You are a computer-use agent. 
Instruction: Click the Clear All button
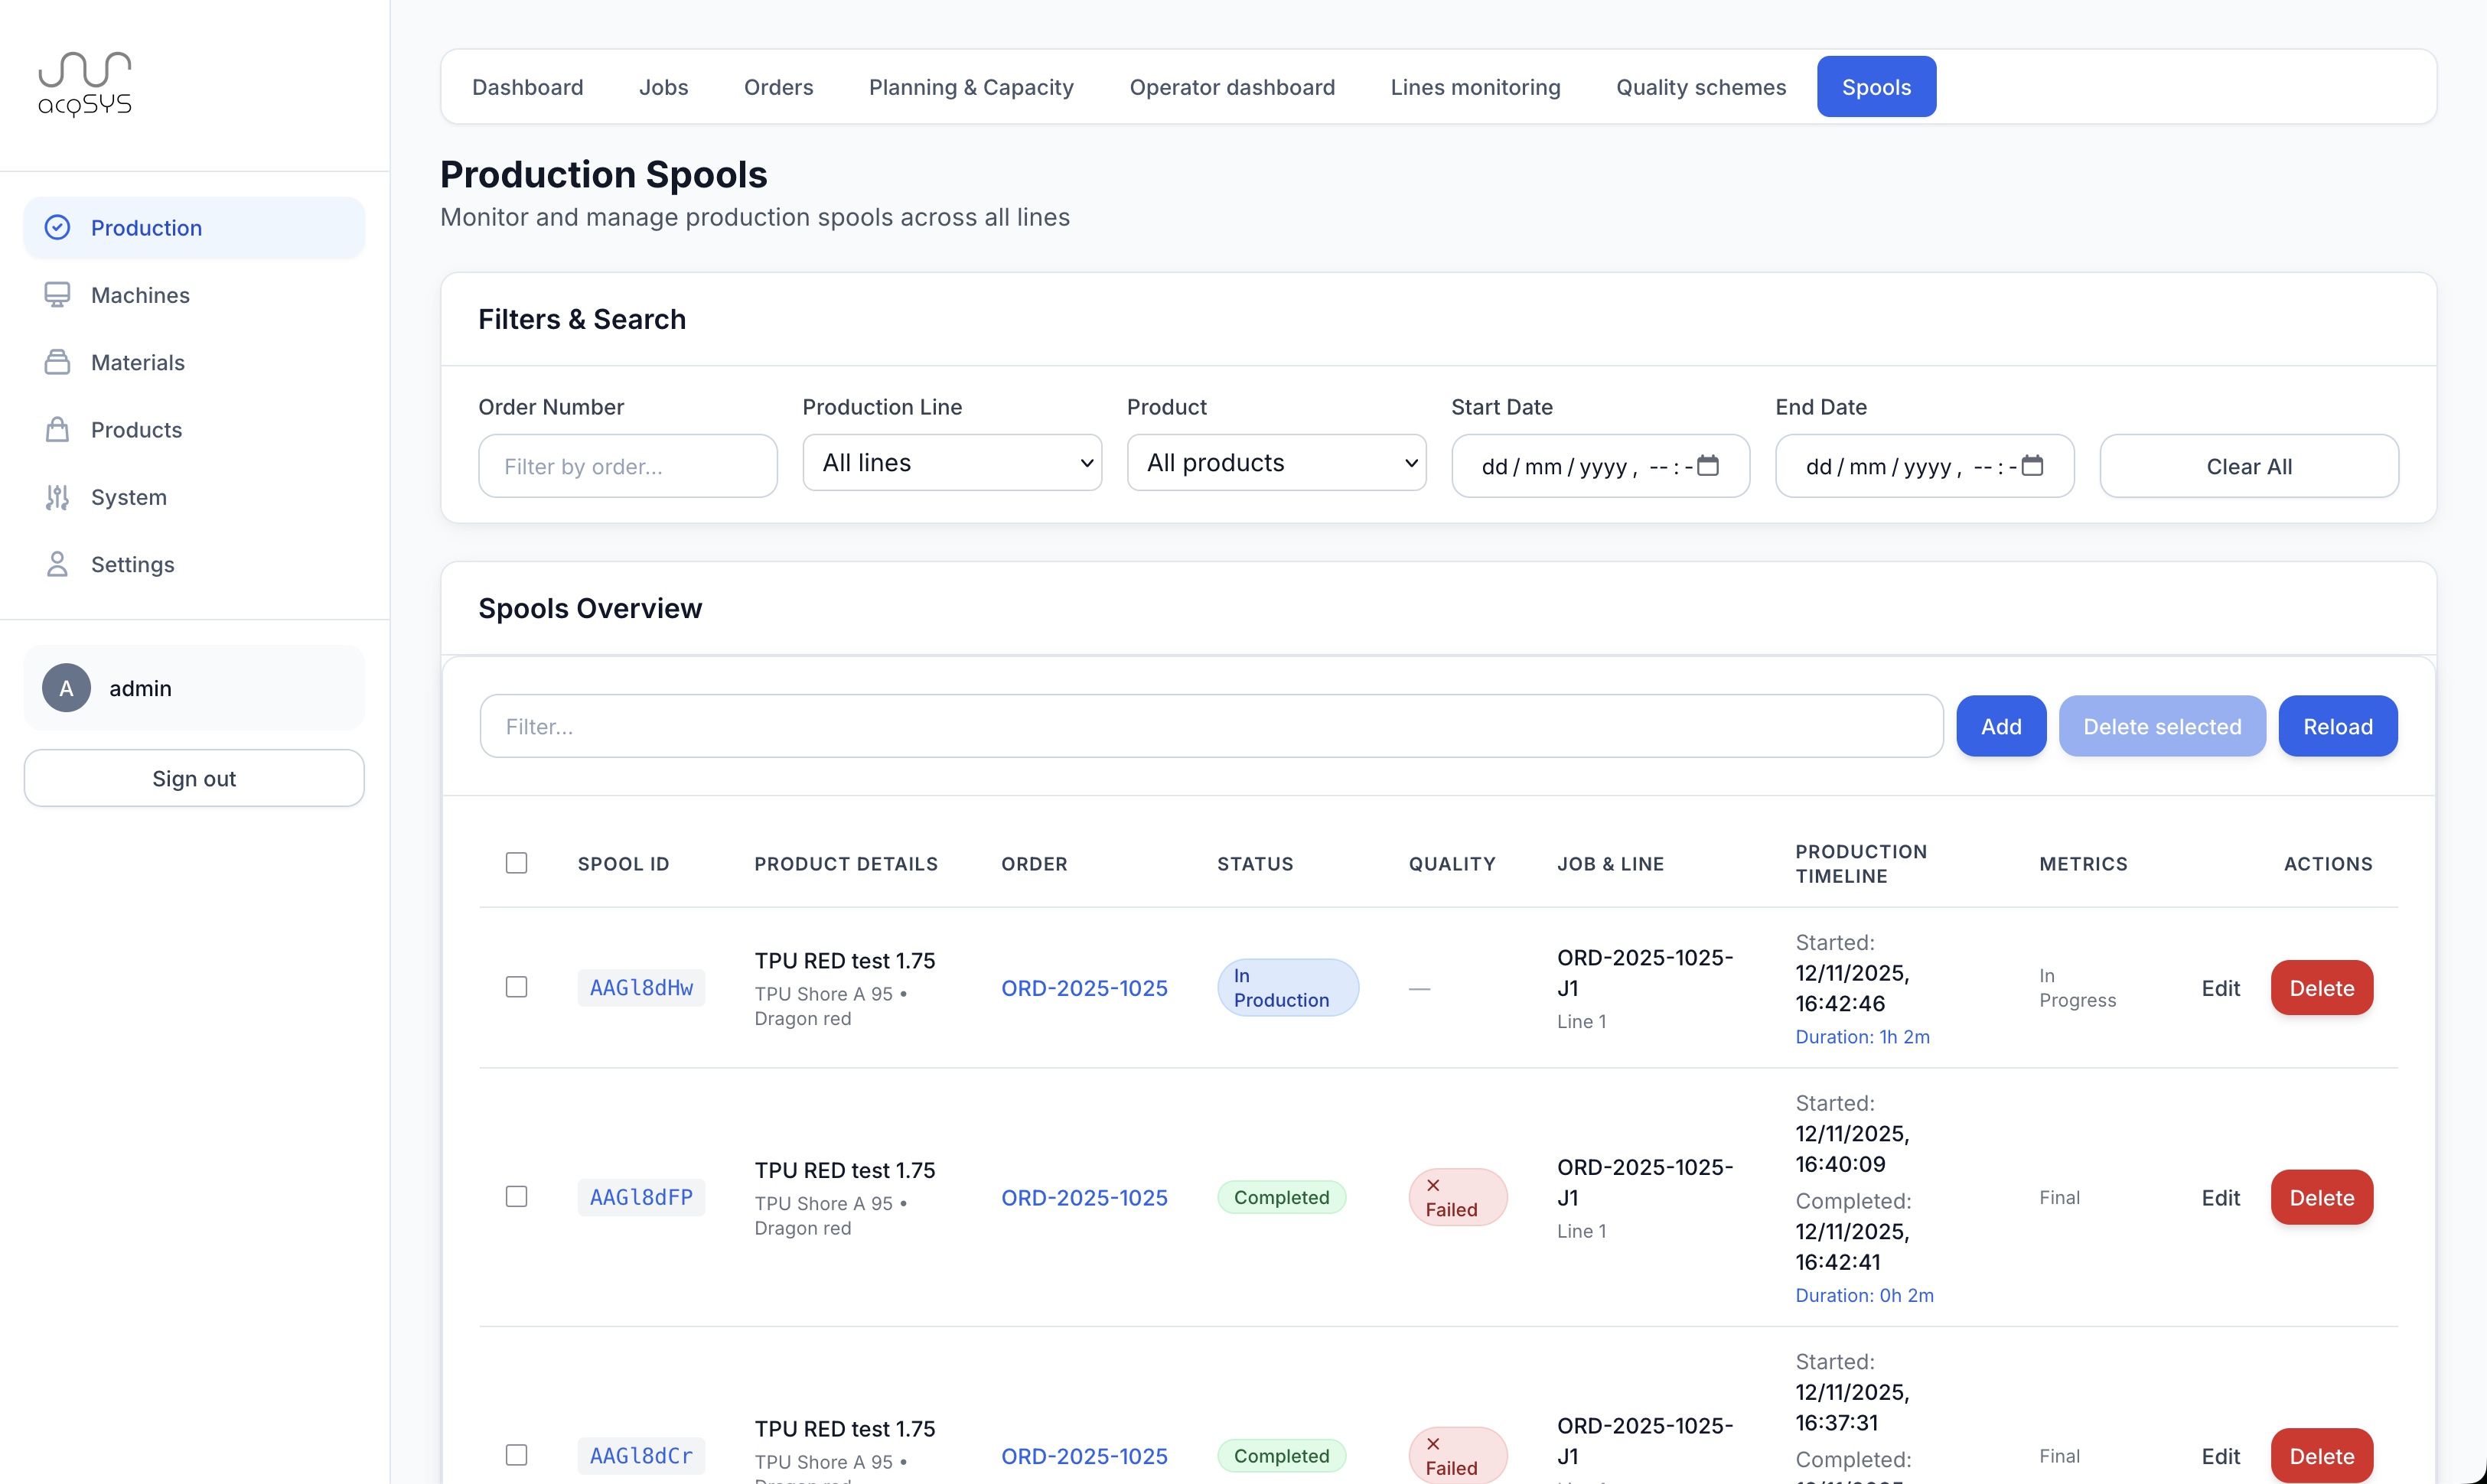[2249, 466]
